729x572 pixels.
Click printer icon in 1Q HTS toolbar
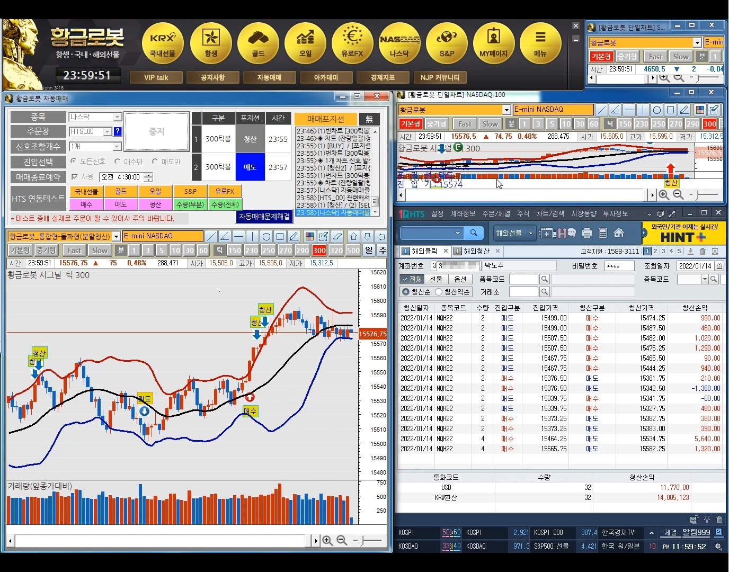(586, 233)
